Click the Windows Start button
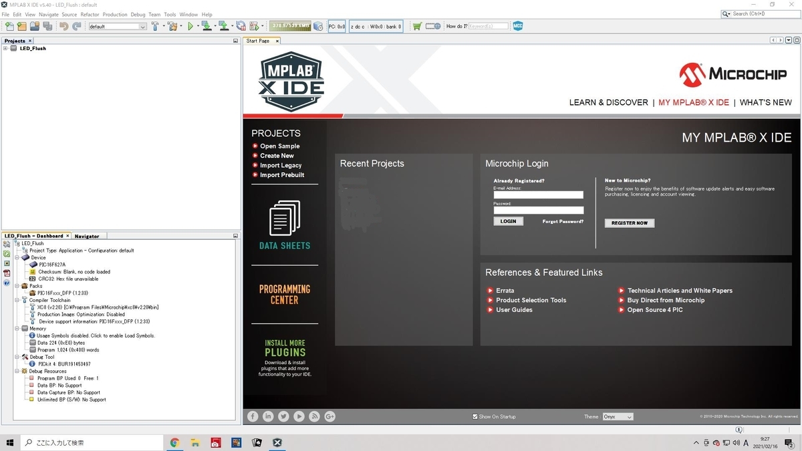This screenshot has width=802, height=451. (10, 442)
